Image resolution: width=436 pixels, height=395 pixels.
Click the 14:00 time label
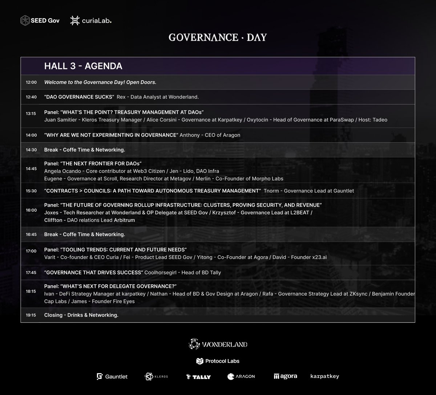[x=31, y=135]
